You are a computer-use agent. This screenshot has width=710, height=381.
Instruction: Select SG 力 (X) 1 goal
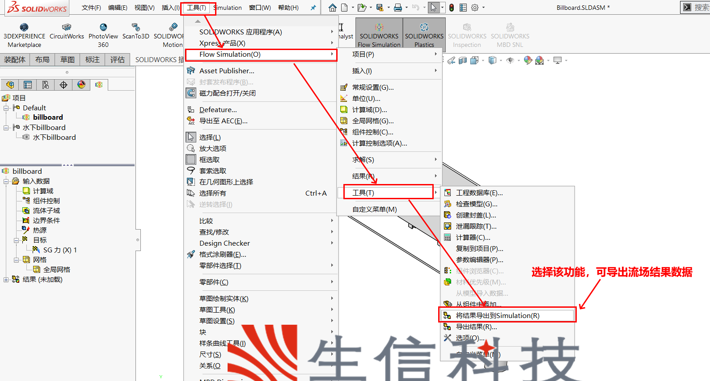[x=60, y=250]
